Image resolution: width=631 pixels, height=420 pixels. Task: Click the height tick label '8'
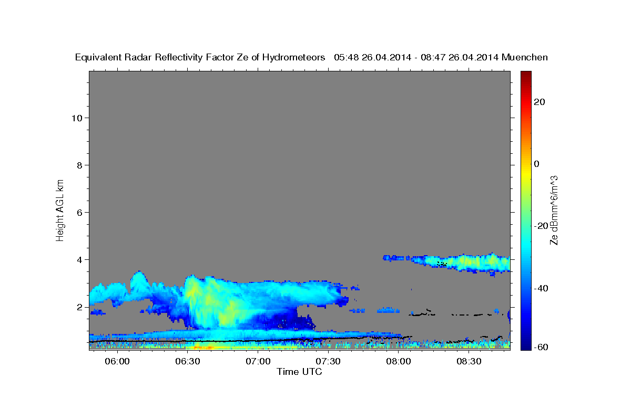click(x=79, y=165)
